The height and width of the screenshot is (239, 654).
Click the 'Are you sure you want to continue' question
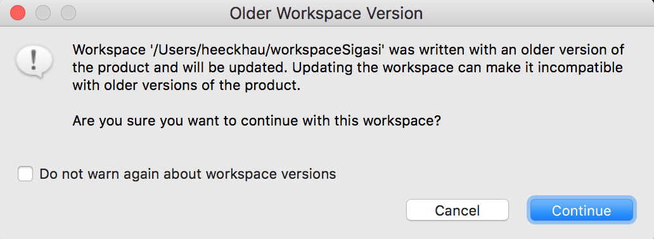[257, 121]
